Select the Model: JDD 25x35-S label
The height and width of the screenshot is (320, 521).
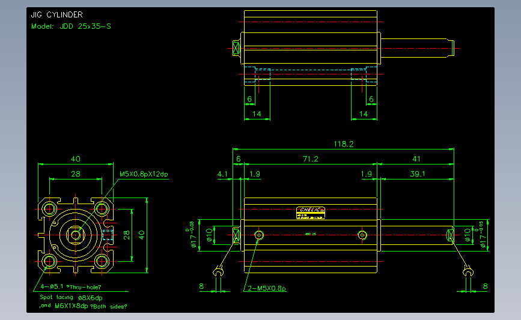pyautogui.click(x=71, y=26)
